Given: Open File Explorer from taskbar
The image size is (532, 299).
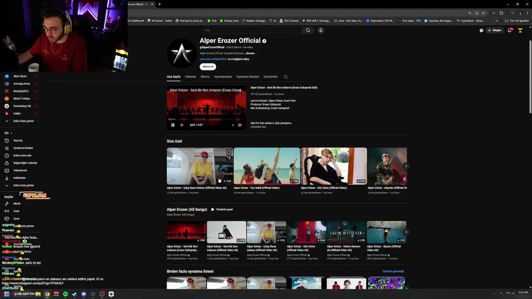Looking at the screenshot, I should click(x=38, y=294).
